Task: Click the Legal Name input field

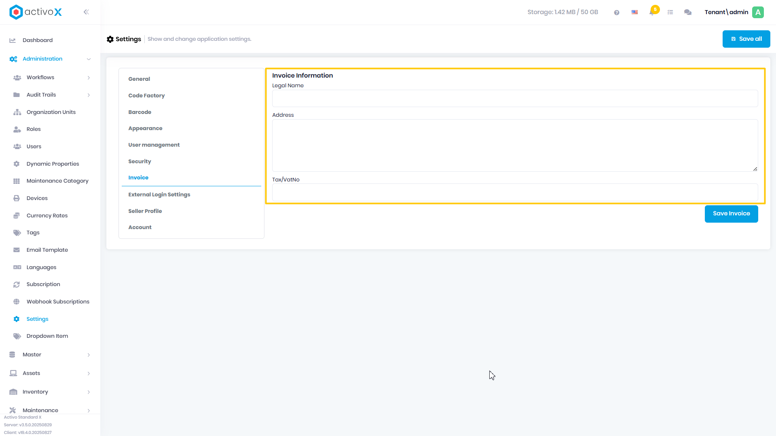Action: tap(515, 99)
